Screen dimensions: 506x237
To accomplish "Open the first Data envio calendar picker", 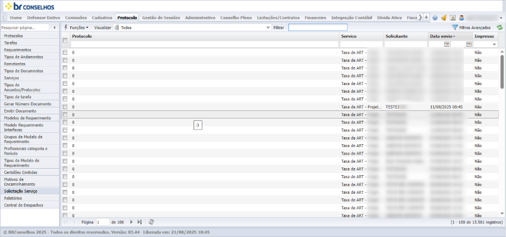I will point(446,44).
